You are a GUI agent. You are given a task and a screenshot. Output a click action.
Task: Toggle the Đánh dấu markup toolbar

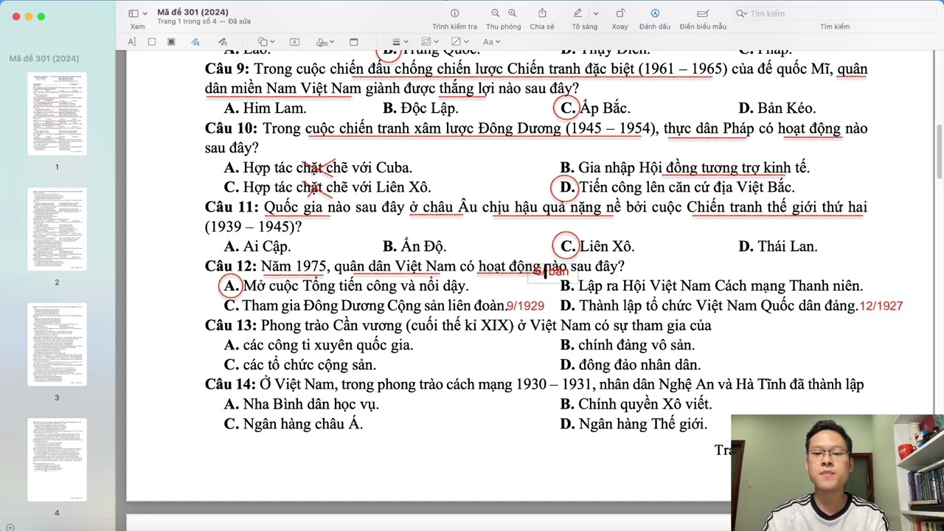pos(655,13)
